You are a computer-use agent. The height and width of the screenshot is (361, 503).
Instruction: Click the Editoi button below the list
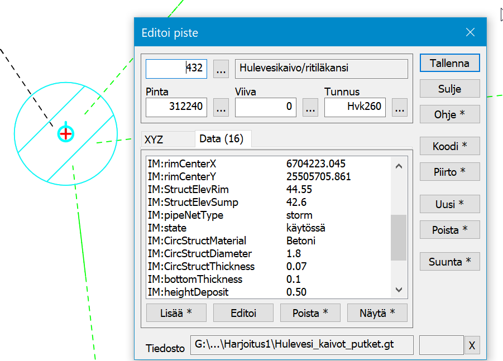click(243, 313)
